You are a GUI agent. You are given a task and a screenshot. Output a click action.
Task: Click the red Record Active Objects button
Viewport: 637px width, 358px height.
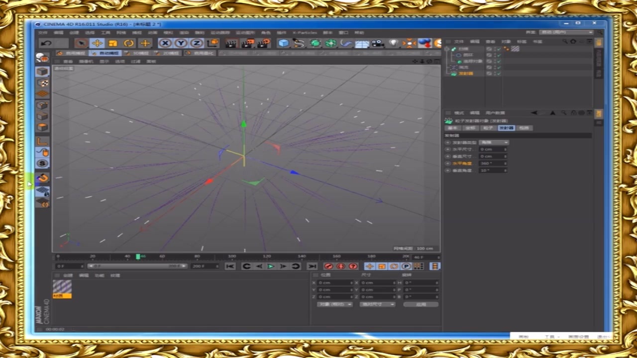tap(328, 266)
